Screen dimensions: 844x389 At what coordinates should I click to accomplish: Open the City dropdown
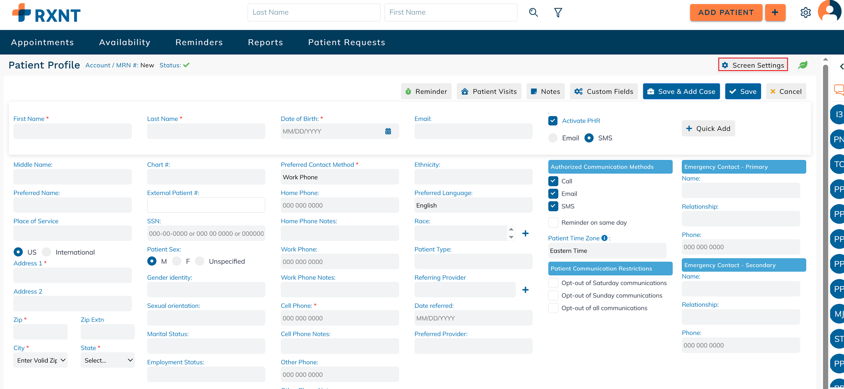[41, 360]
